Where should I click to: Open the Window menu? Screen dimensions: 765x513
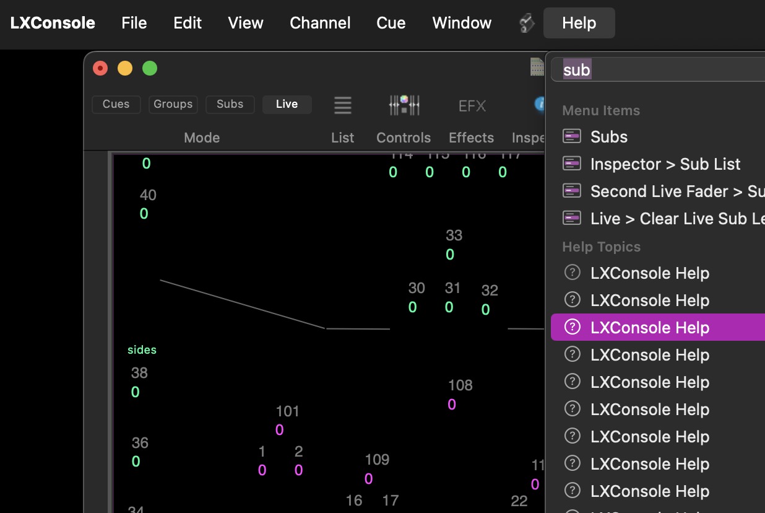[462, 23]
